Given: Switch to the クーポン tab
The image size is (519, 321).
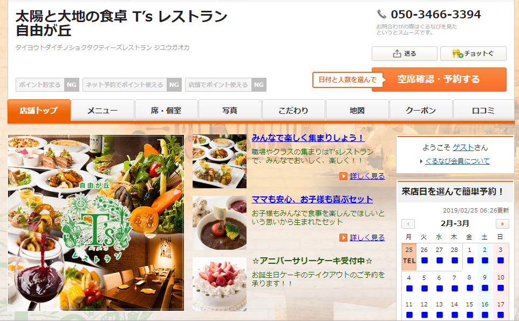Looking at the screenshot, I should point(421,111).
